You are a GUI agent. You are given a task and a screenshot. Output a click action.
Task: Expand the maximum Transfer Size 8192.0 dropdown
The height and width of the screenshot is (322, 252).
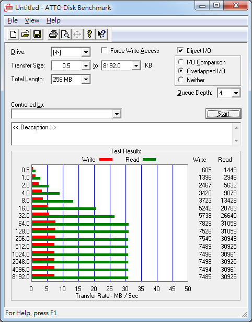point(136,66)
